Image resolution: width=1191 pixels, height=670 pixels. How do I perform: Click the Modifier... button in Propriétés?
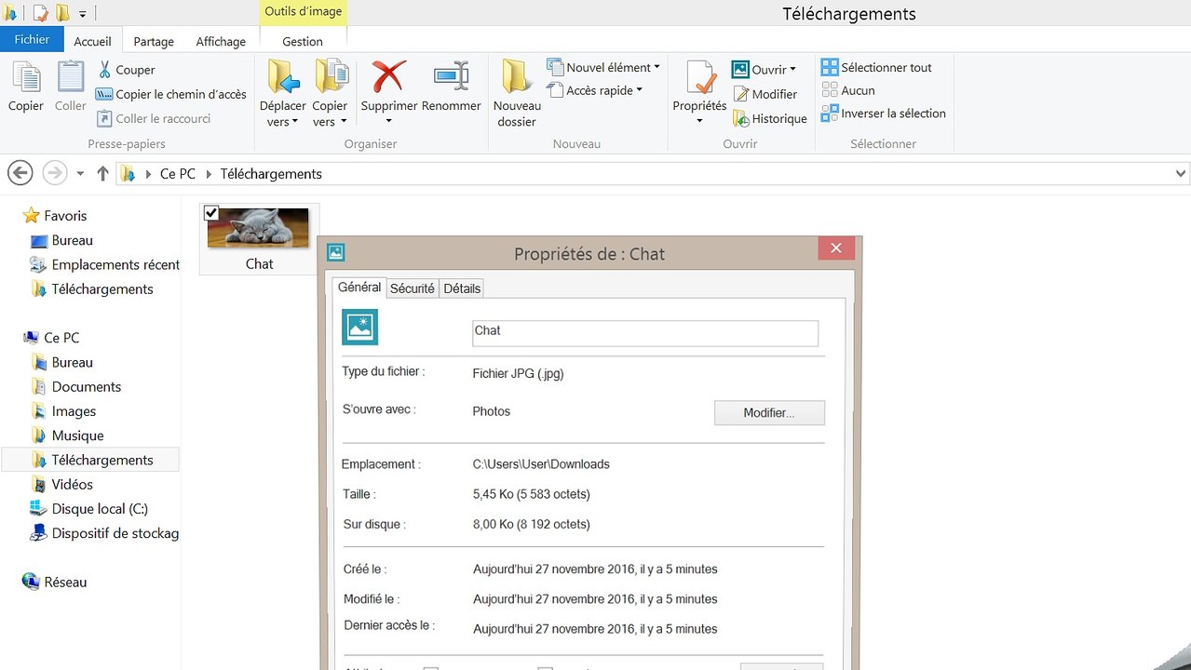769,412
